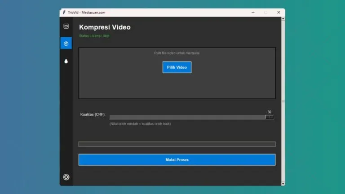
Task: Click the CRF quality slider handle
Action: [269, 117]
